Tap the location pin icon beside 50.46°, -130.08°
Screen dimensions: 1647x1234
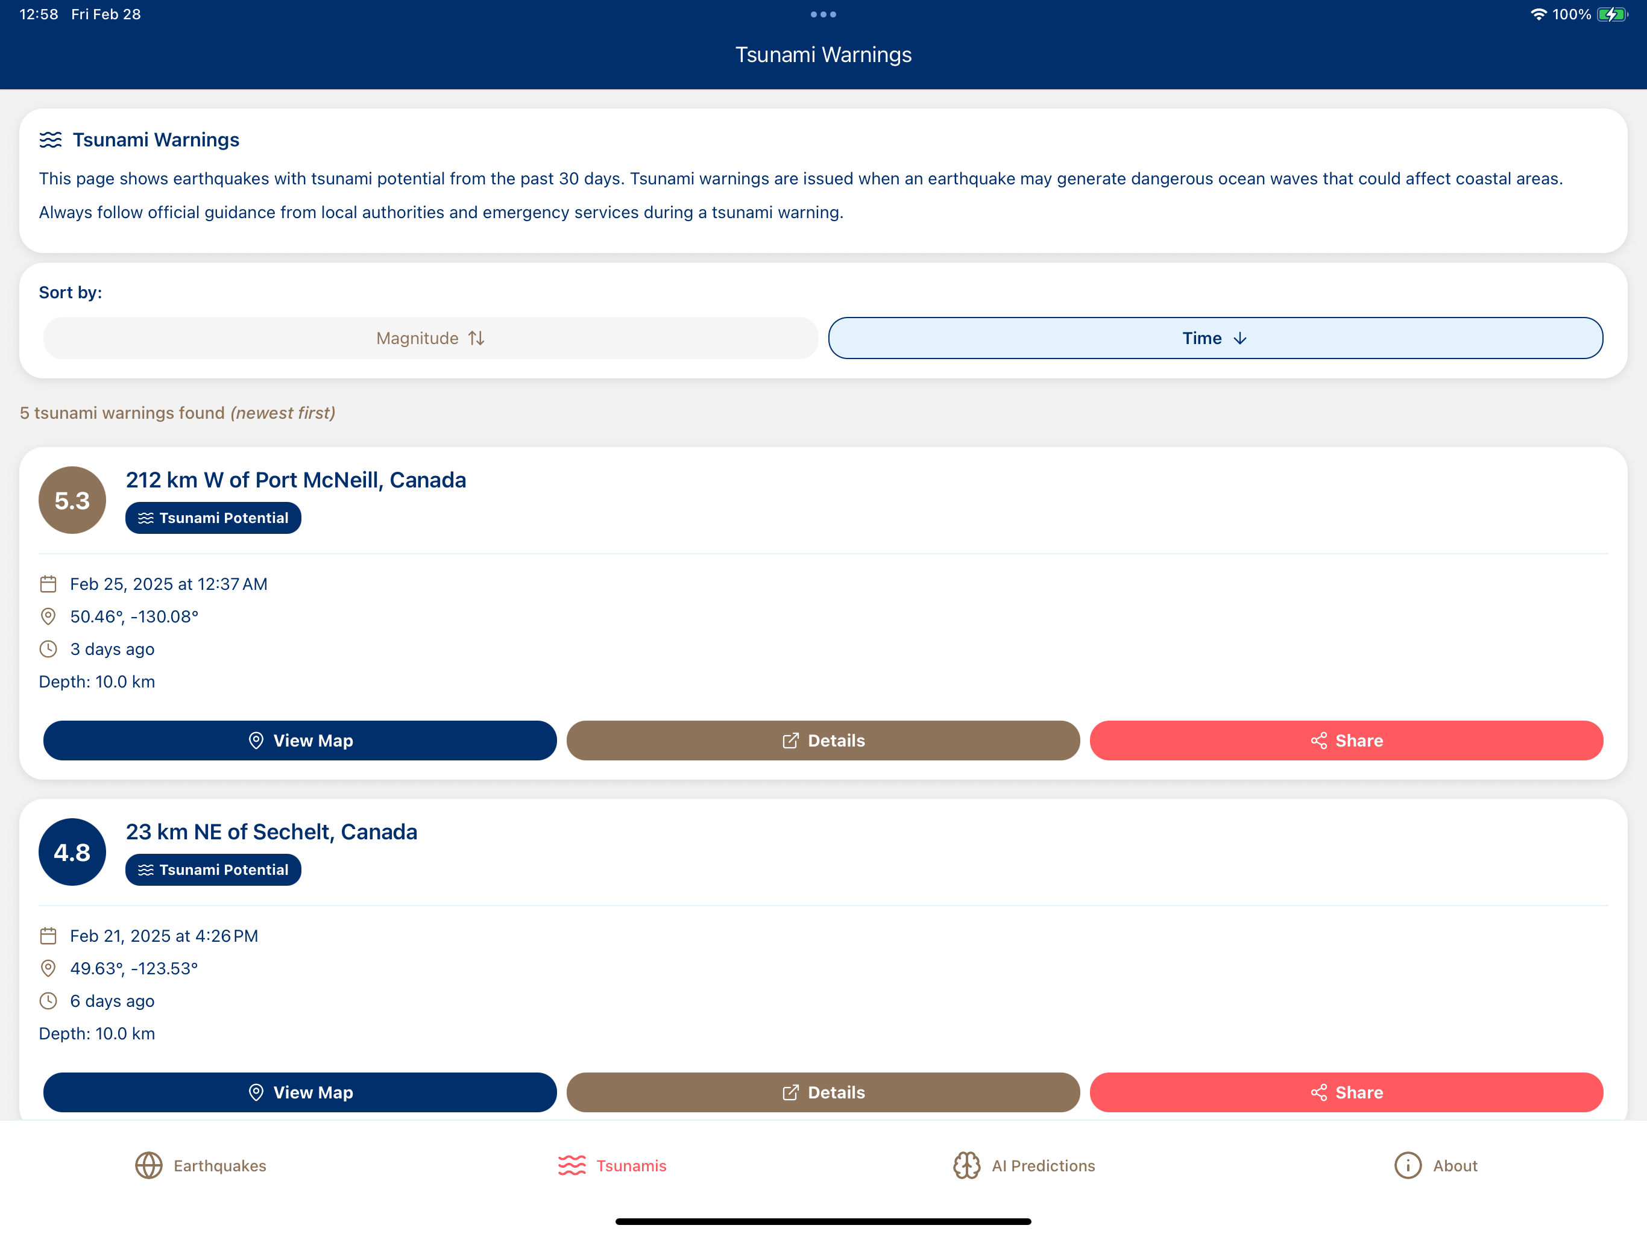click(x=48, y=617)
